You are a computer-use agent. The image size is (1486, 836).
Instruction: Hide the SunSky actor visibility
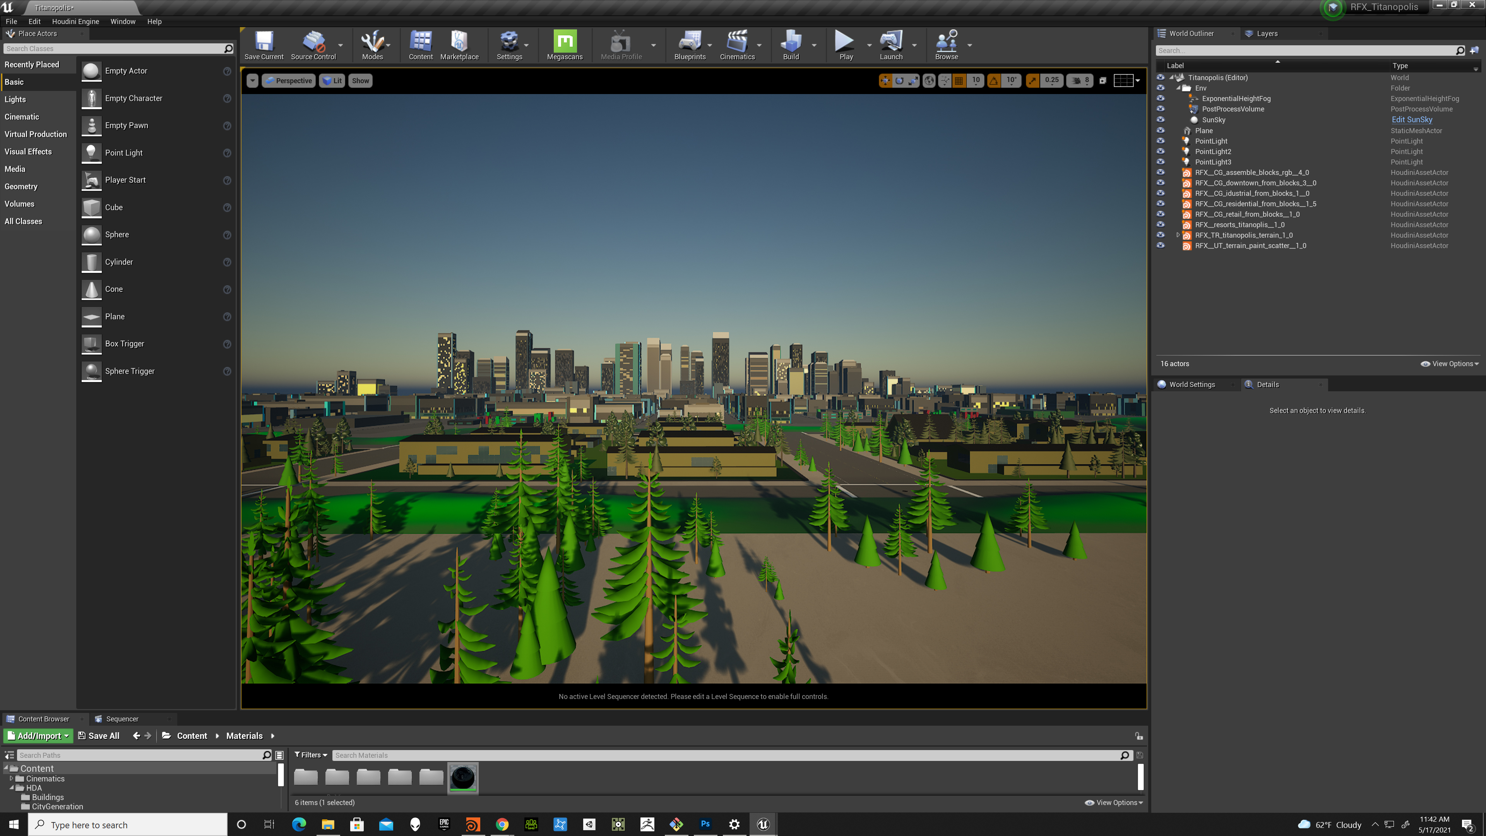(x=1161, y=120)
